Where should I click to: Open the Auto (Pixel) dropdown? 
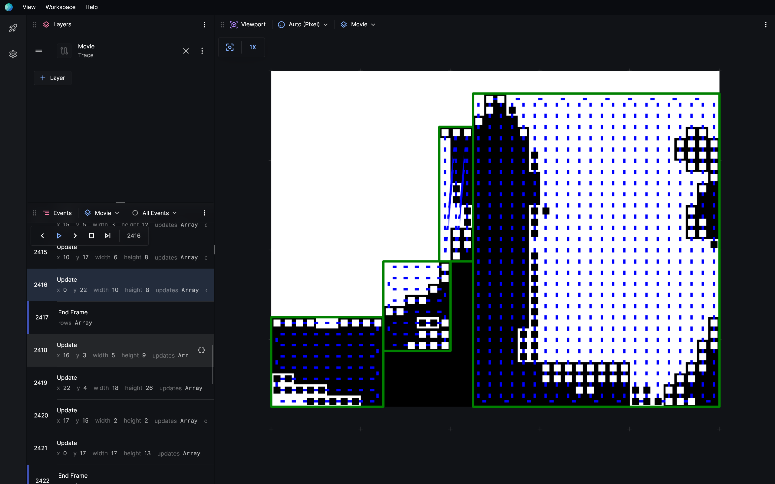point(303,25)
